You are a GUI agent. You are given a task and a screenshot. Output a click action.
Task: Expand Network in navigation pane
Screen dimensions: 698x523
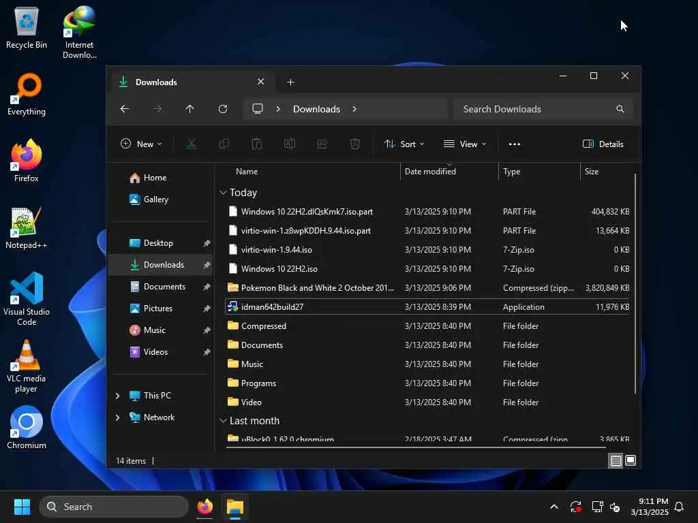(x=117, y=417)
